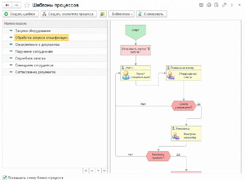Copy the link with the chain icon
The width and height of the screenshot is (245, 180).
click(x=224, y=5)
